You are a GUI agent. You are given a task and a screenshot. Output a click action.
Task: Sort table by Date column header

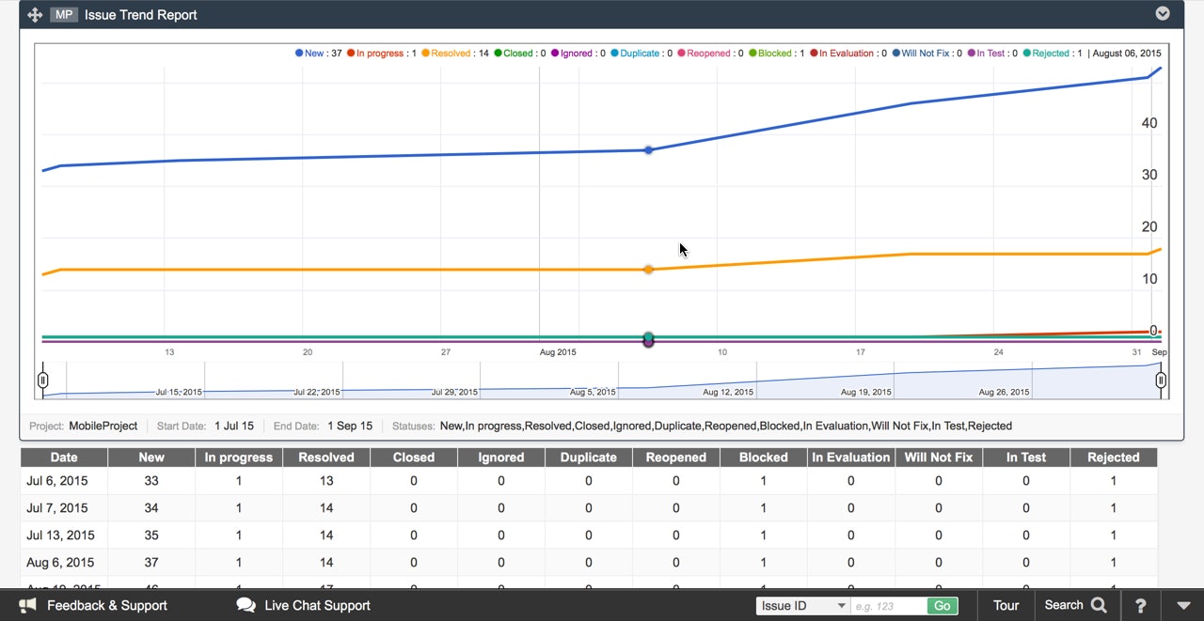[x=64, y=458]
